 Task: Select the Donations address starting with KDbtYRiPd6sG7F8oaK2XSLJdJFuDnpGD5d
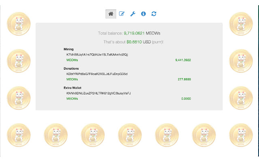[x=97, y=74]
